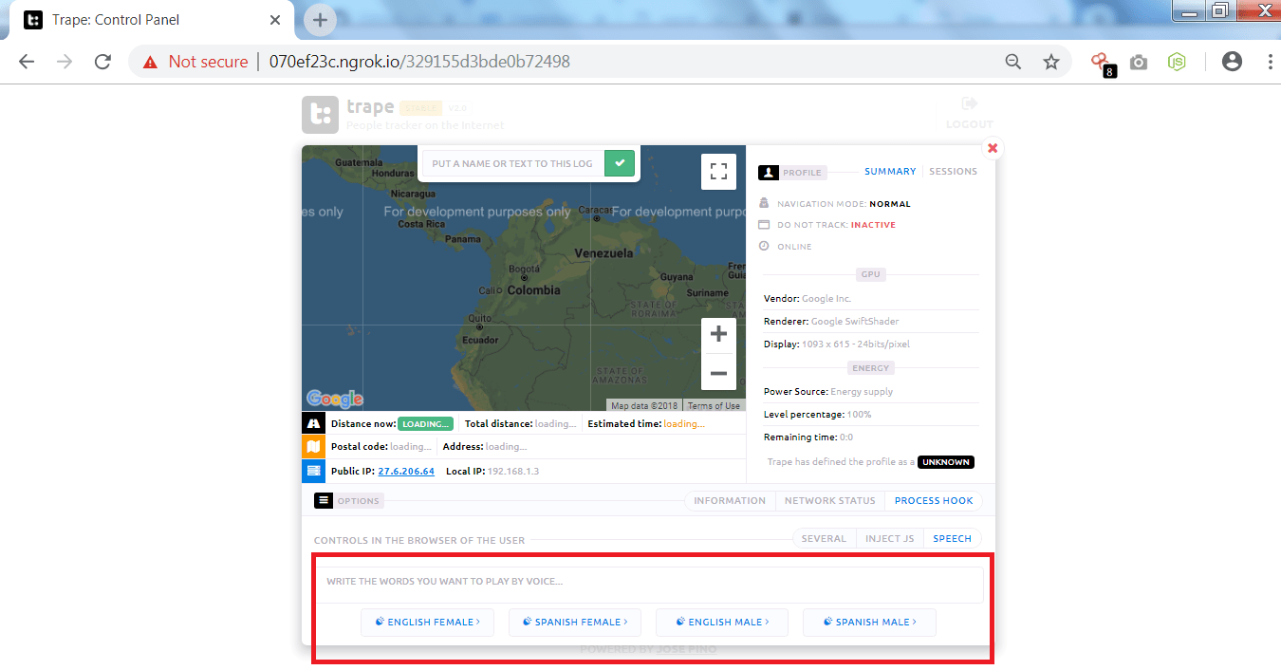Go back with the browser back arrow

tap(27, 62)
